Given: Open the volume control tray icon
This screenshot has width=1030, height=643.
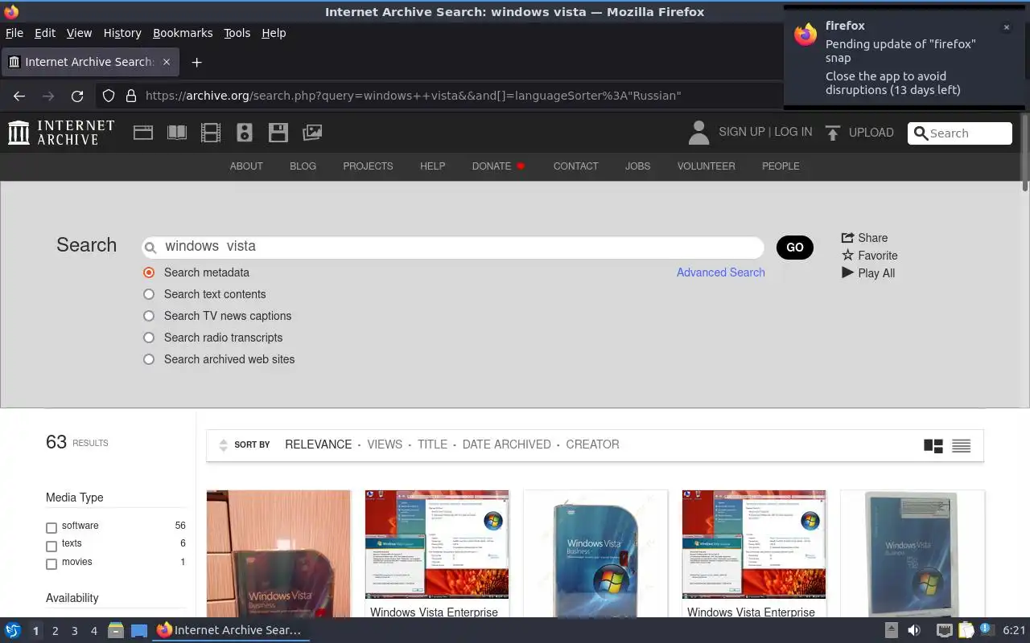Looking at the screenshot, I should point(913,630).
